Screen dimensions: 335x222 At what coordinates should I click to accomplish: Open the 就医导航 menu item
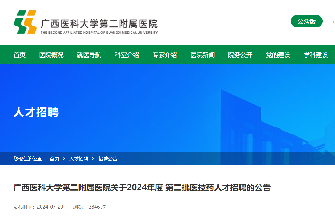[x=89, y=55]
